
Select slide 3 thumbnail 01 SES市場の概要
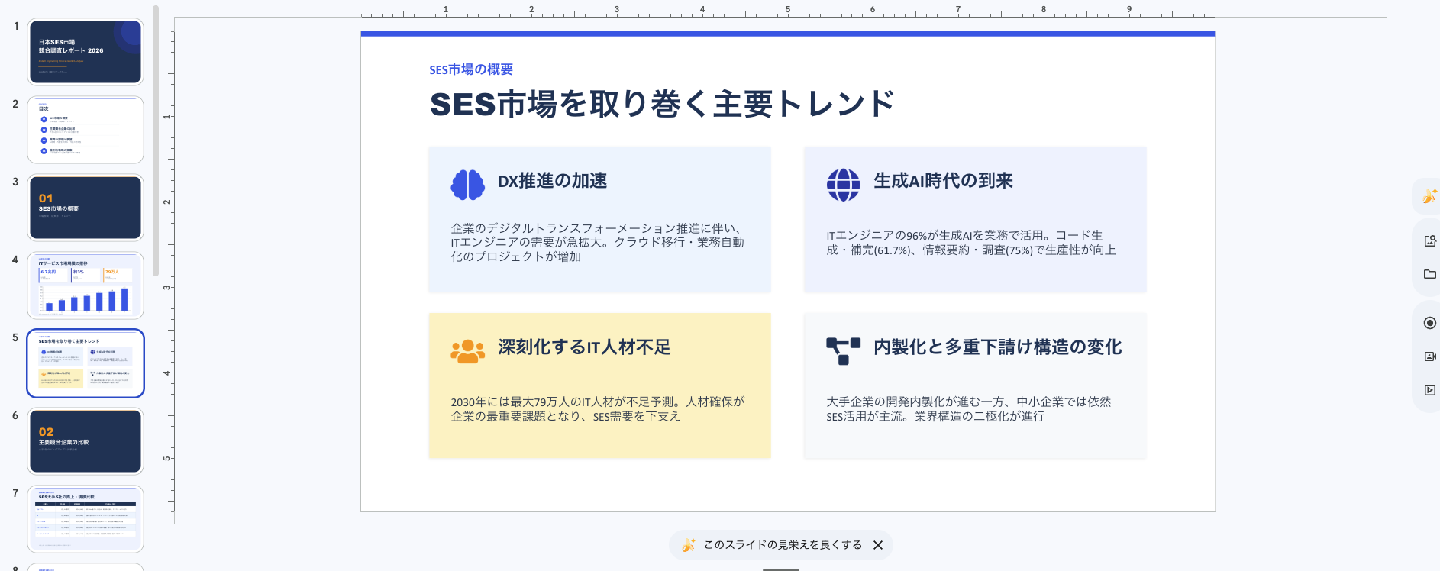coord(86,208)
